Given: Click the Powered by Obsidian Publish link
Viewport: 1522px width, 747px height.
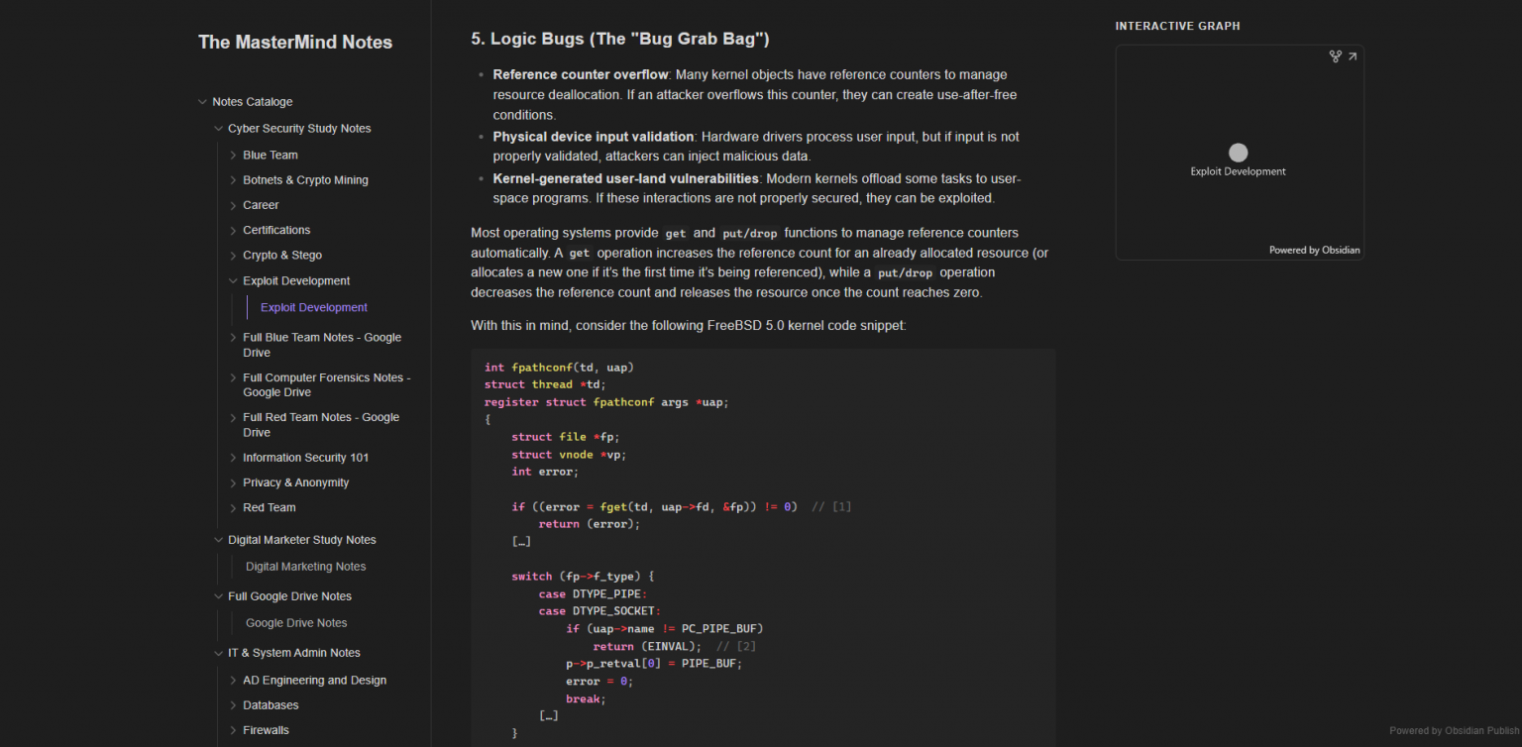Looking at the screenshot, I should pos(1453,731).
